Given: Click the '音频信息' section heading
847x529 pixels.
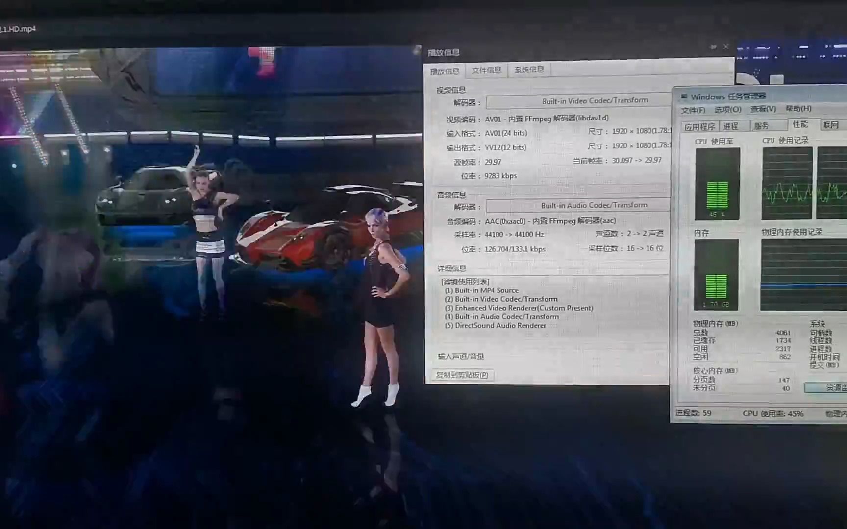Looking at the screenshot, I should point(451,195).
